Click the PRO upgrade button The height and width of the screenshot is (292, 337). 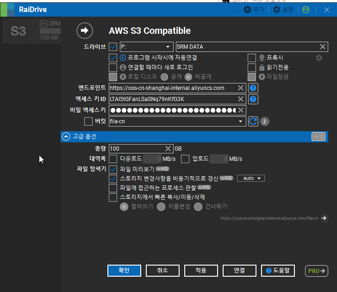pos(317,271)
